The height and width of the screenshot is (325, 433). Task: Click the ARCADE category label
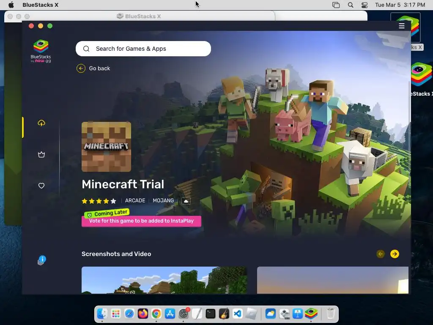pyautogui.click(x=135, y=201)
